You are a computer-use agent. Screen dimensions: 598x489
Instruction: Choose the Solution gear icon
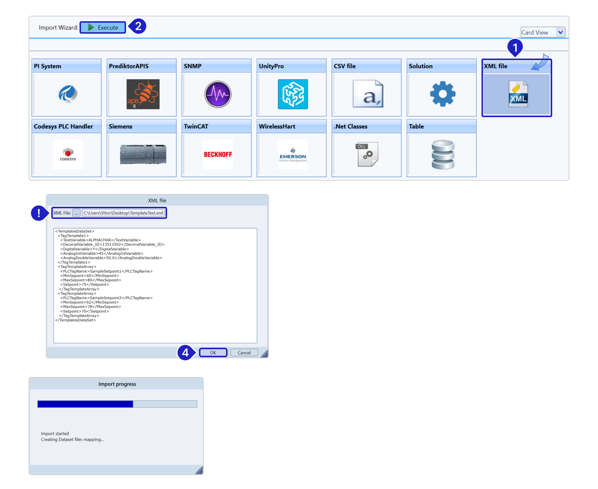[x=443, y=94]
